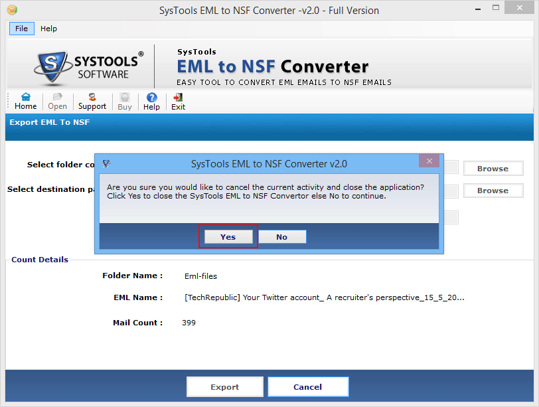Confirm closing with the Yes button
The image size is (539, 407).
click(x=228, y=237)
